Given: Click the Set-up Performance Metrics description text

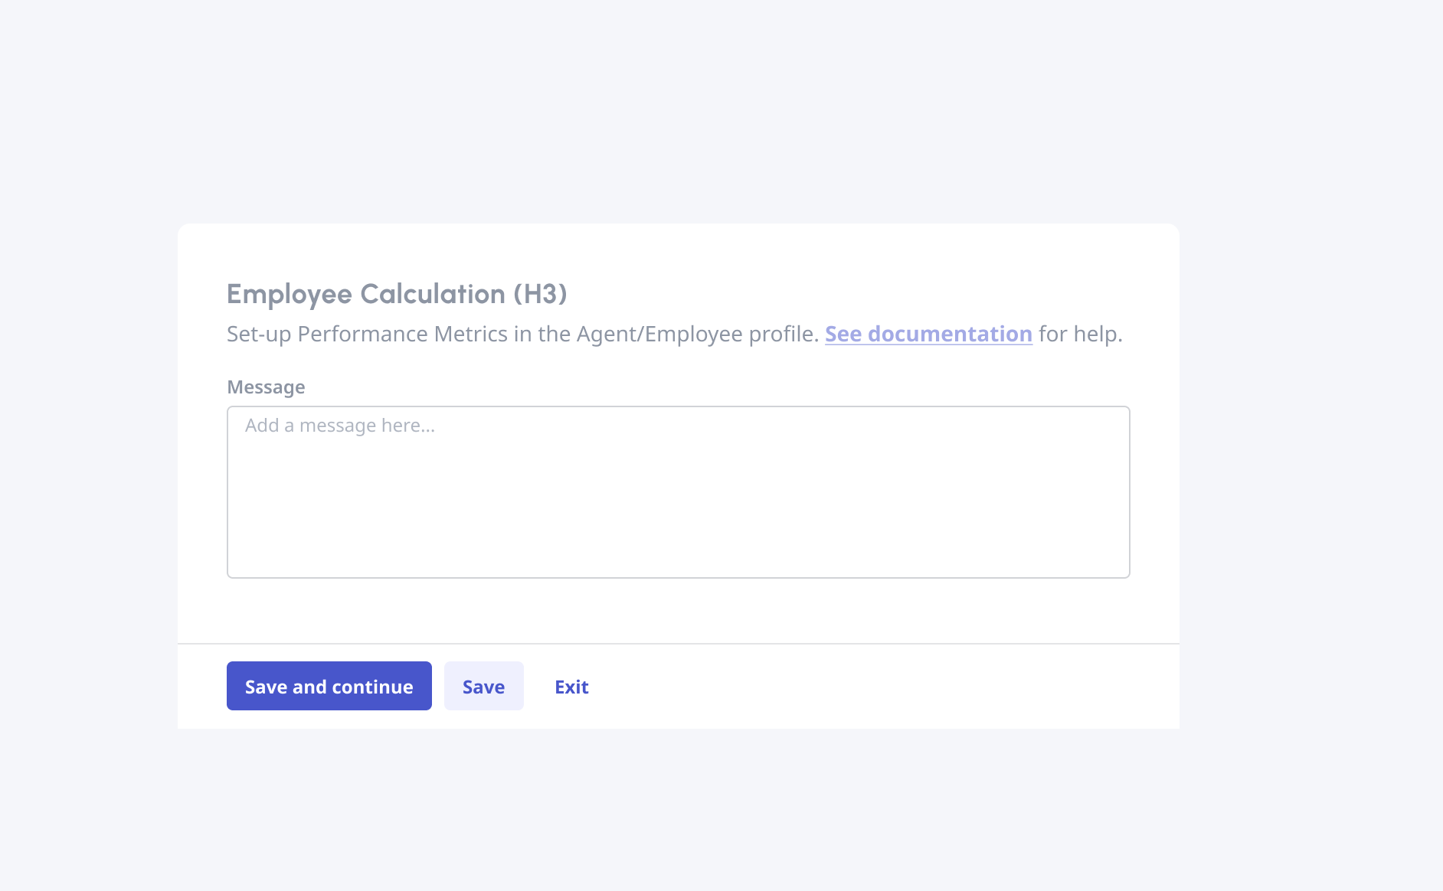Looking at the screenshot, I should click(x=522, y=335).
